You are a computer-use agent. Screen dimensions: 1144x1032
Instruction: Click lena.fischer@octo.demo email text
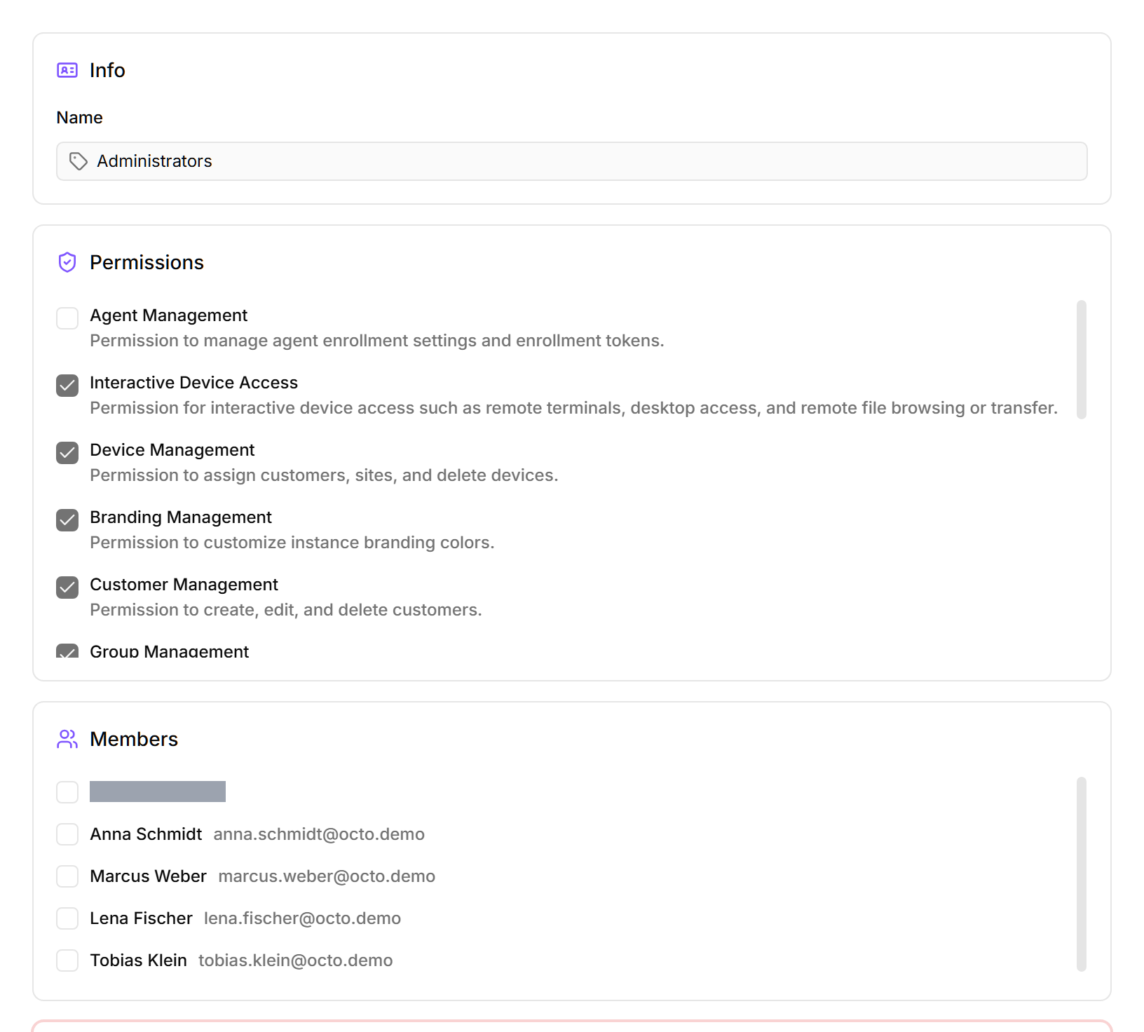pyautogui.click(x=302, y=918)
